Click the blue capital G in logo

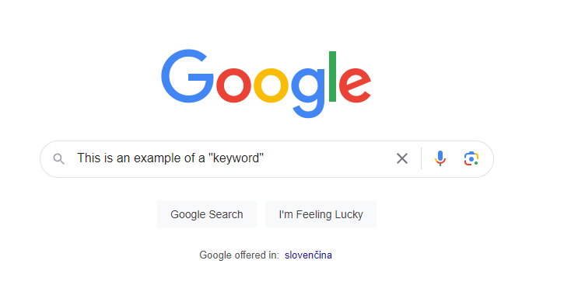187,76
